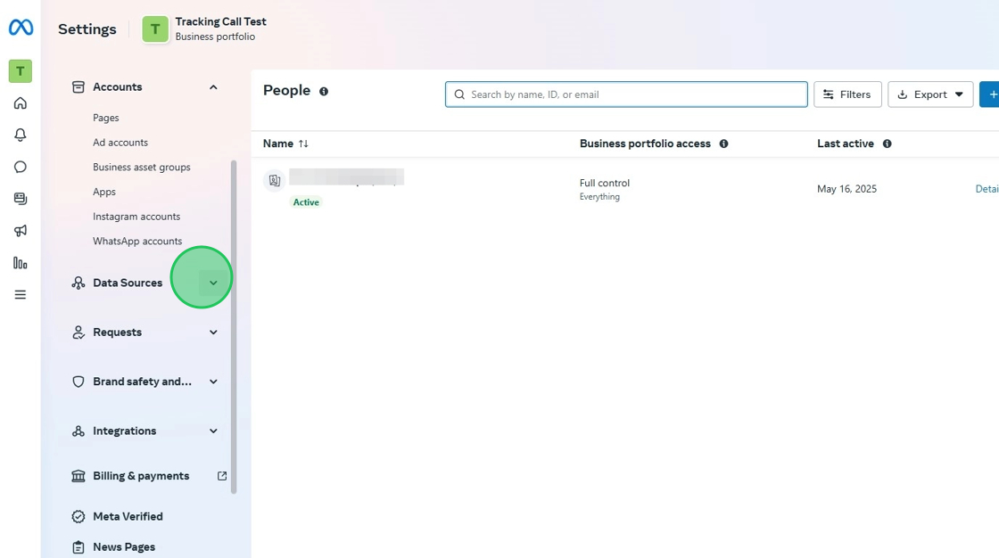Open WhatsApp accounts

[137, 242]
